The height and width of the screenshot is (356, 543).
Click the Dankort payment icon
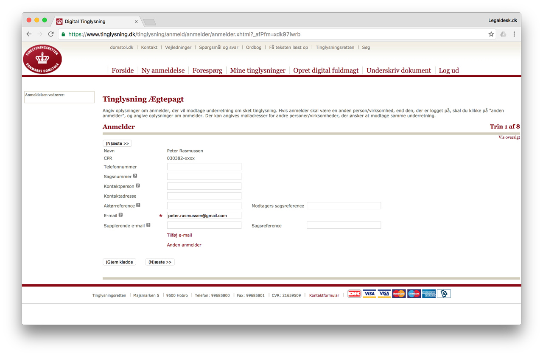pyautogui.click(x=354, y=294)
